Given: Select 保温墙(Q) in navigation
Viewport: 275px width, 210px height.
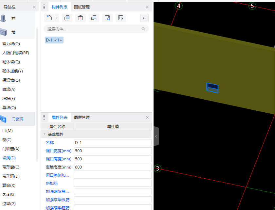Looking at the screenshot, I should [x=11, y=80].
